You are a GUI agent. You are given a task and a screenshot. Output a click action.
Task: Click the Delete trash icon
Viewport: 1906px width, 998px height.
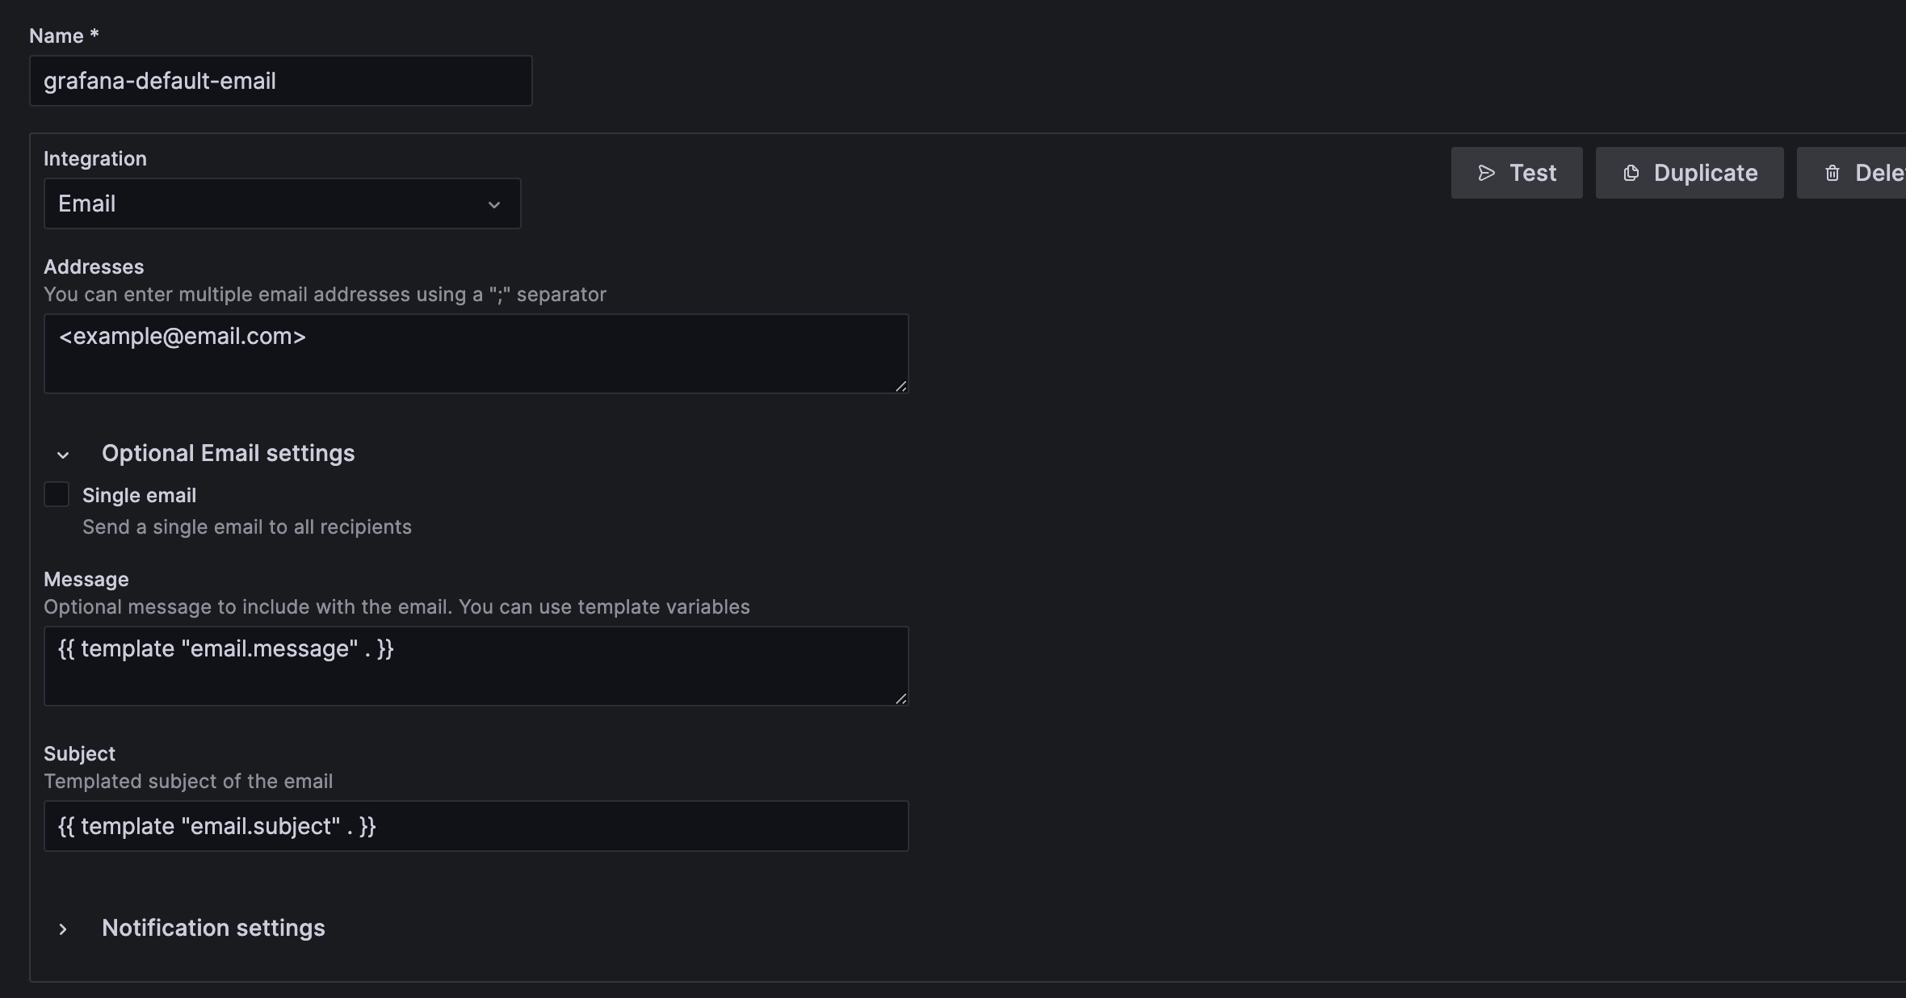pos(1832,173)
